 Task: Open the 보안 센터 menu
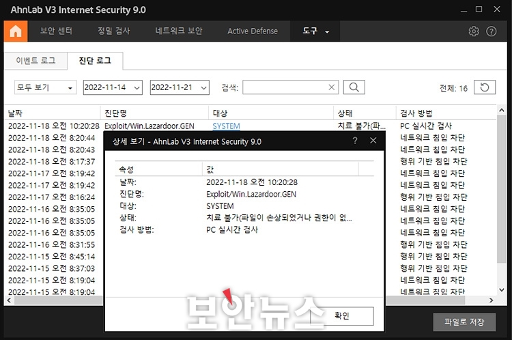coord(56,31)
